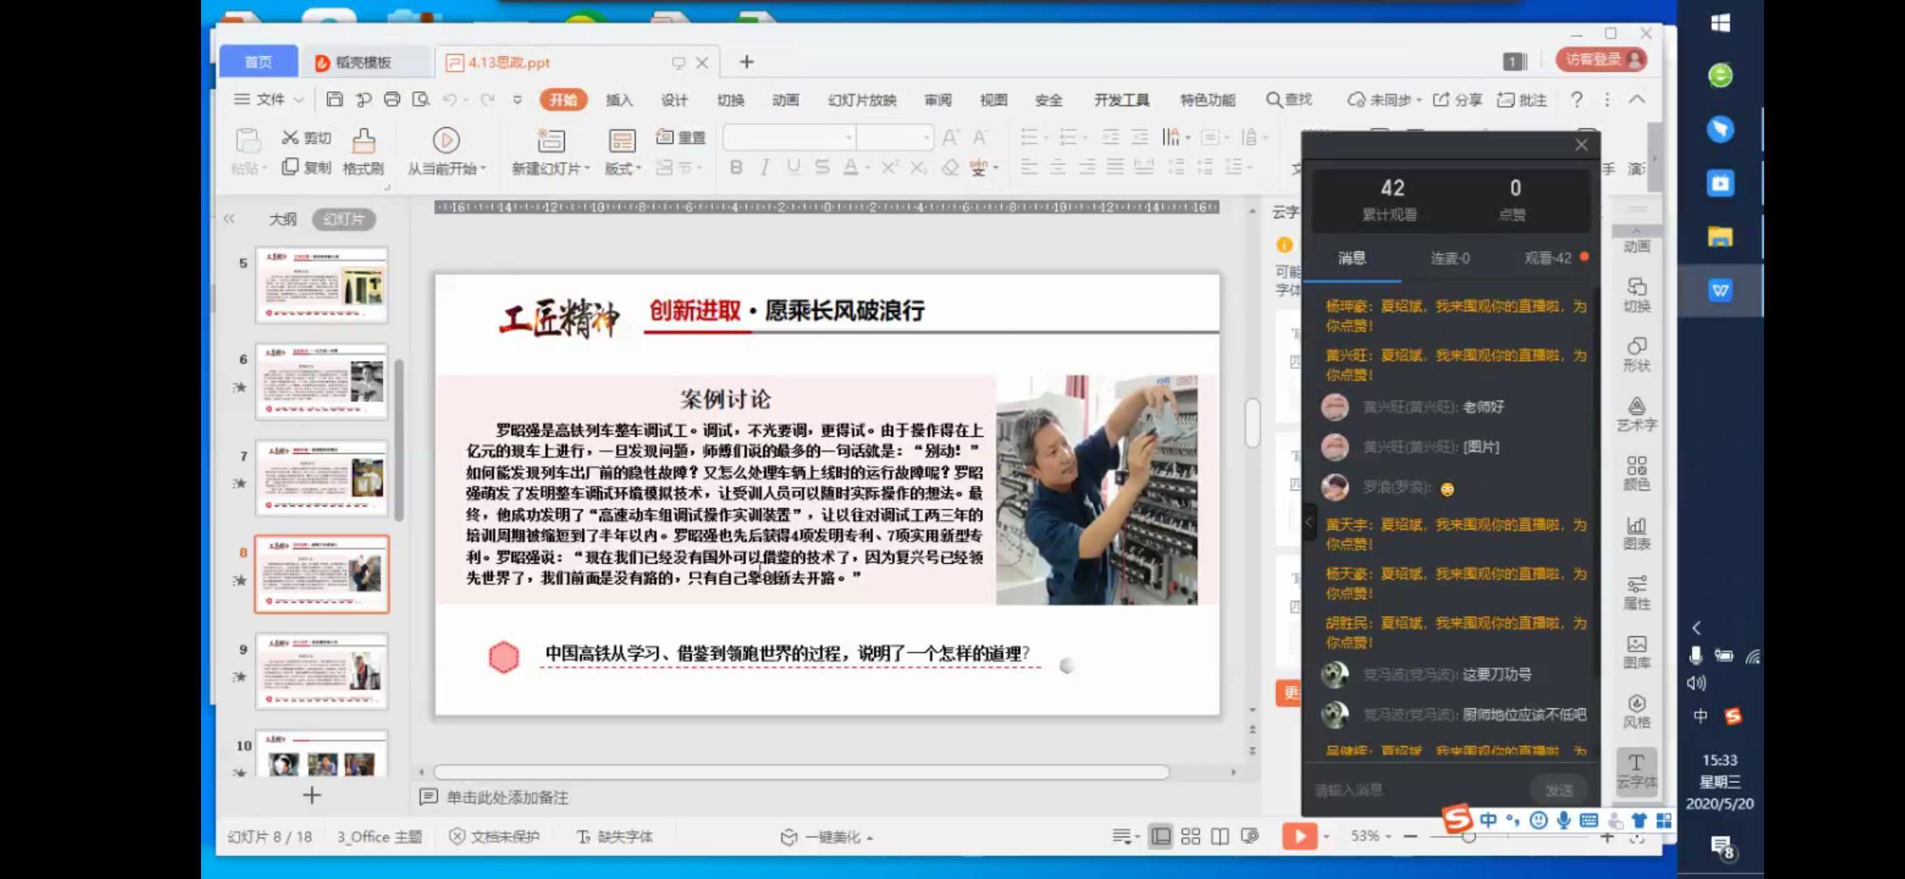Open the 属性 properties sidebar panel

[1636, 593]
